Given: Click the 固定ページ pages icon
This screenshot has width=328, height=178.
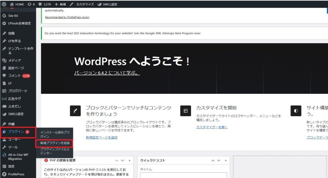Looking at the screenshot, I should tap(4, 68).
